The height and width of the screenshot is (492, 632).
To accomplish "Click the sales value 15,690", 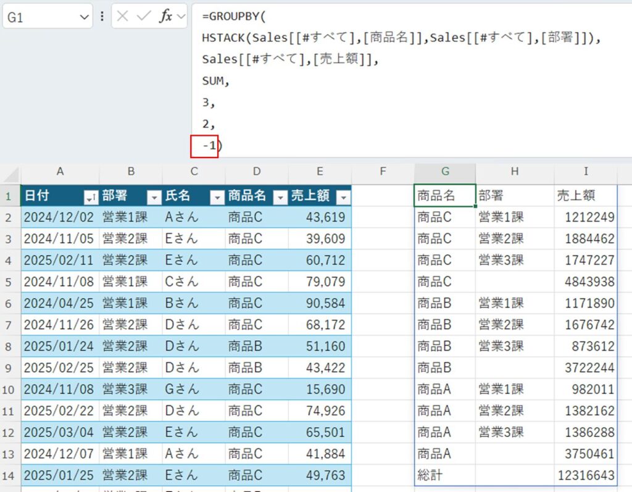I will tap(320, 389).
